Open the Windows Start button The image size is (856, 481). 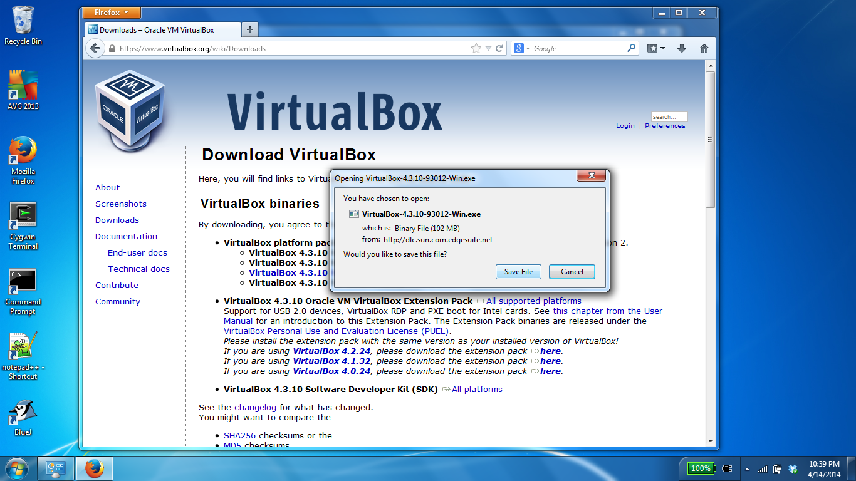click(x=16, y=468)
